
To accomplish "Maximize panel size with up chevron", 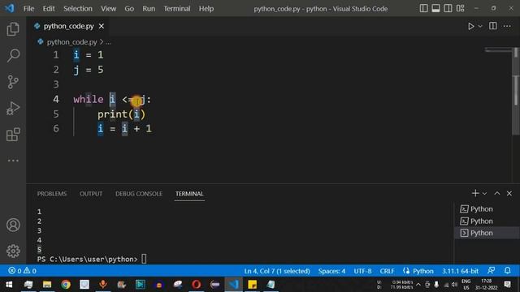I will tap(496, 193).
